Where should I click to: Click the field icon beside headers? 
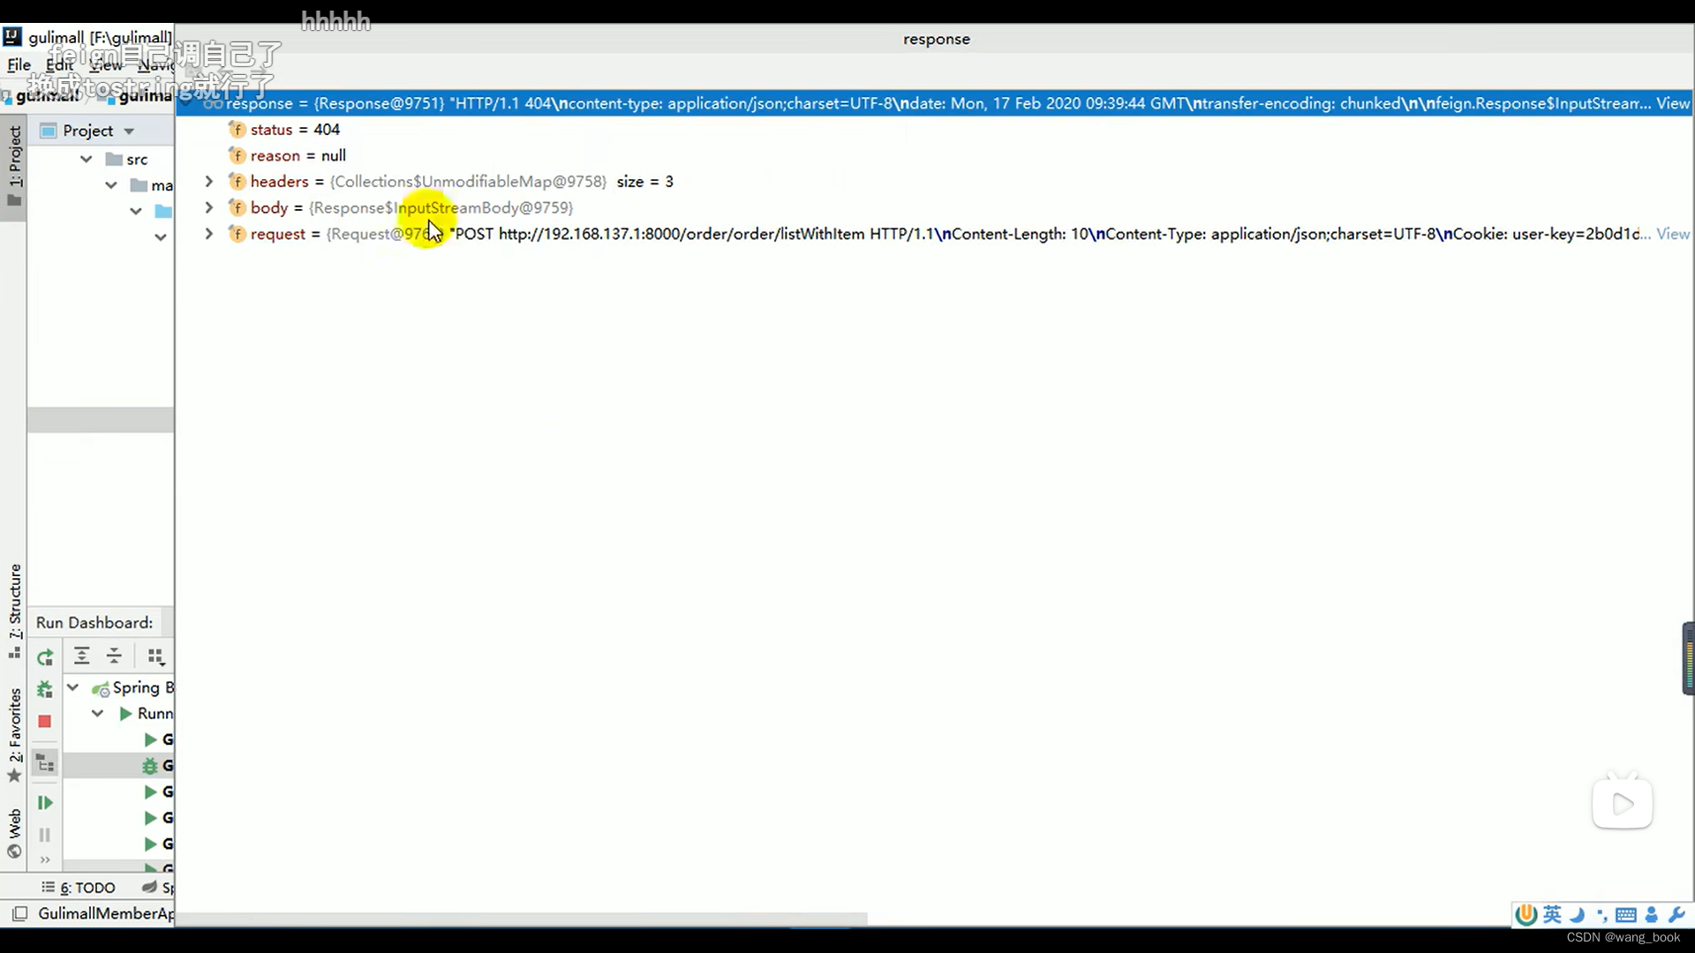[x=237, y=182]
